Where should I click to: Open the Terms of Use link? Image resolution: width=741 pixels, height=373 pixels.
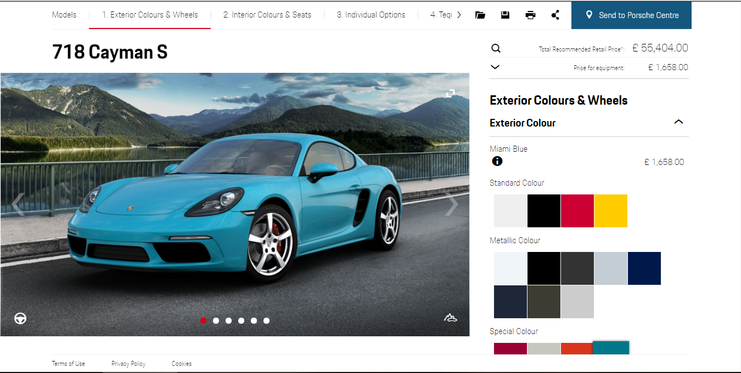[69, 364]
